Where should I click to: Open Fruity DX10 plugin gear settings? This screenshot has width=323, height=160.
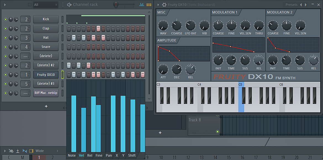point(164,5)
